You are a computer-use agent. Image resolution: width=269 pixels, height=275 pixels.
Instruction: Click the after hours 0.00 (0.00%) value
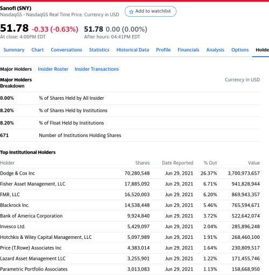[126, 29]
